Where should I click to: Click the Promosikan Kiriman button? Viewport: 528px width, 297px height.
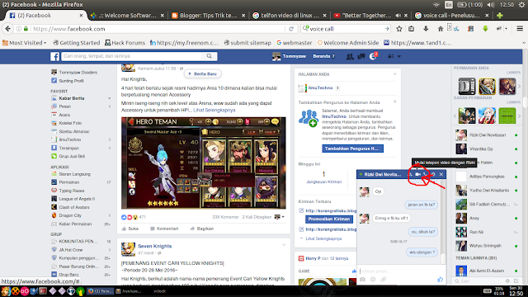tap(329, 219)
